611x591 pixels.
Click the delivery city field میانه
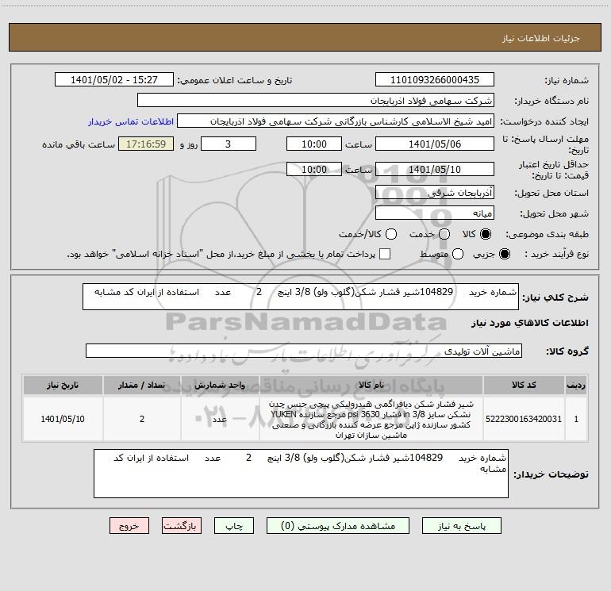pos(435,213)
